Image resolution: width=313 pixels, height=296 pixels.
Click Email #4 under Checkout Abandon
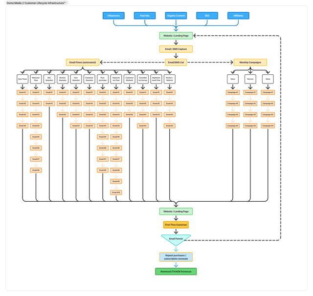(x=89, y=126)
